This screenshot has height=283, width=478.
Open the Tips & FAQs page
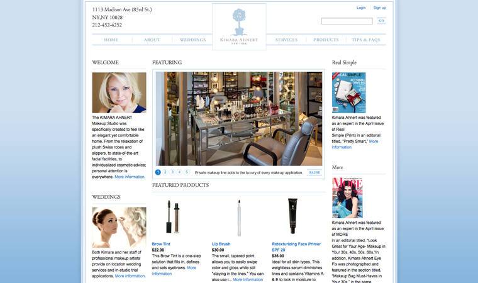[x=366, y=40]
